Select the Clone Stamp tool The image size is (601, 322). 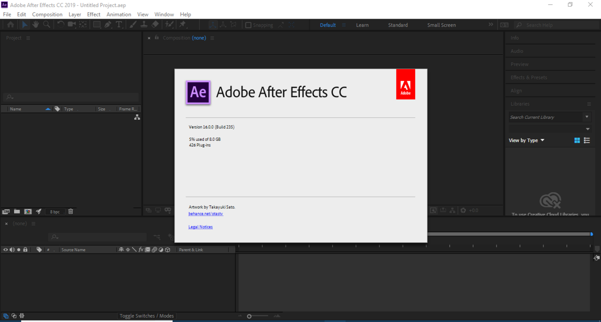point(144,25)
